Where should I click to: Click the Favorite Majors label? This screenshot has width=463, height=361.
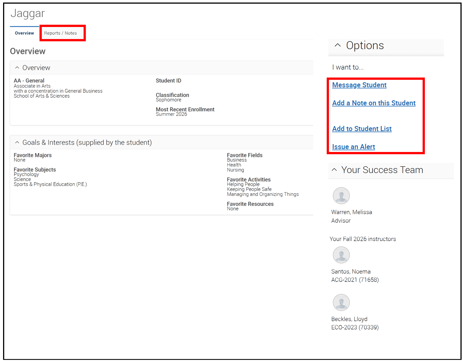click(33, 155)
